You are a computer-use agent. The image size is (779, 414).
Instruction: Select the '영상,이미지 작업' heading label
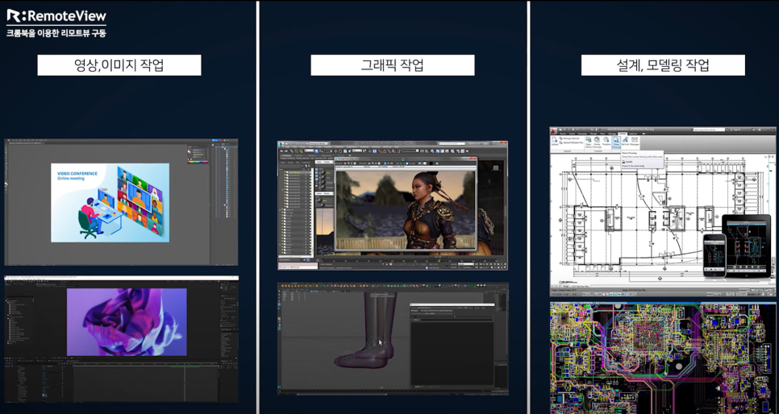tap(119, 65)
